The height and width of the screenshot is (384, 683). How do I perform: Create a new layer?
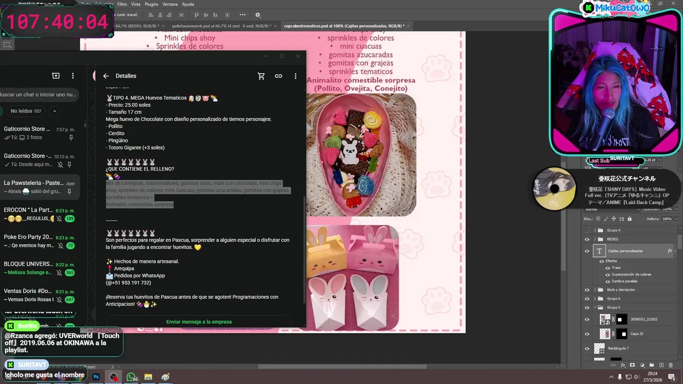point(661,365)
